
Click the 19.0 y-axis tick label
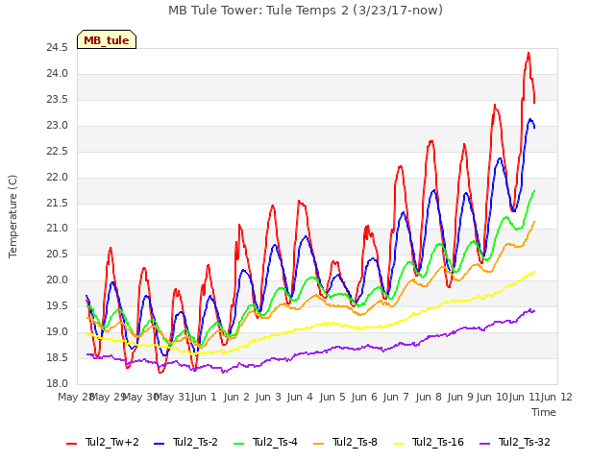[x=58, y=331]
